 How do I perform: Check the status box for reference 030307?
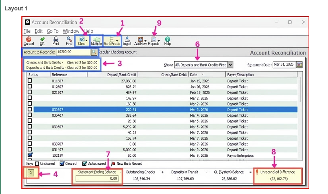pyautogui.click(x=30, y=109)
